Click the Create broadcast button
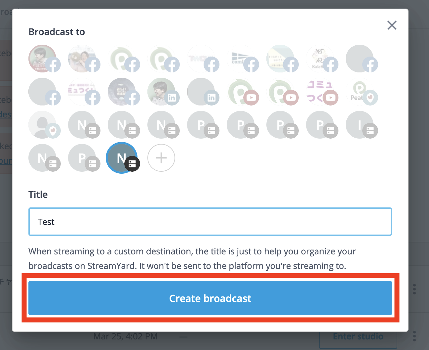Viewport: 429px width, 350px height. pos(210,298)
